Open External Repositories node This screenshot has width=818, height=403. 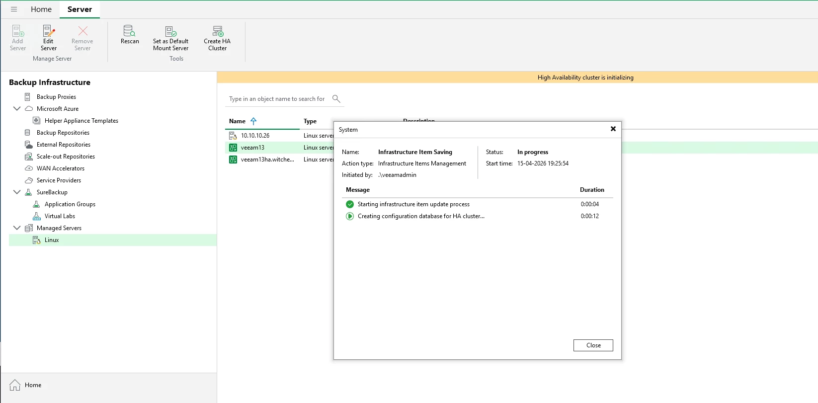point(64,145)
